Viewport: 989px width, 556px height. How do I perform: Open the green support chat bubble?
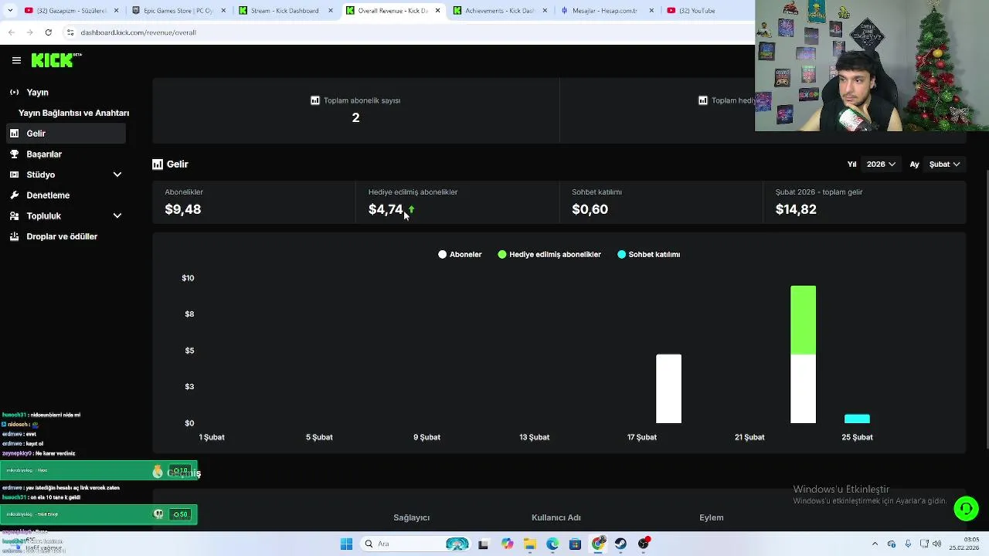click(966, 508)
